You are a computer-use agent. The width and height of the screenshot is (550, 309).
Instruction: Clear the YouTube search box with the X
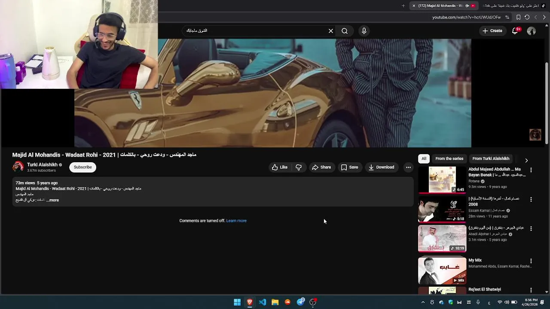click(331, 31)
